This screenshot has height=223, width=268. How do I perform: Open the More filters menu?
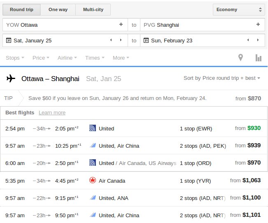tap(121, 58)
